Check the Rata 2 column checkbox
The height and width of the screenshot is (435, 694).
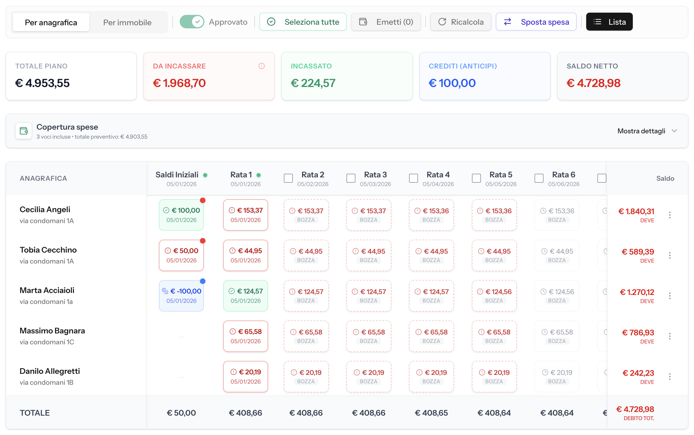288,178
